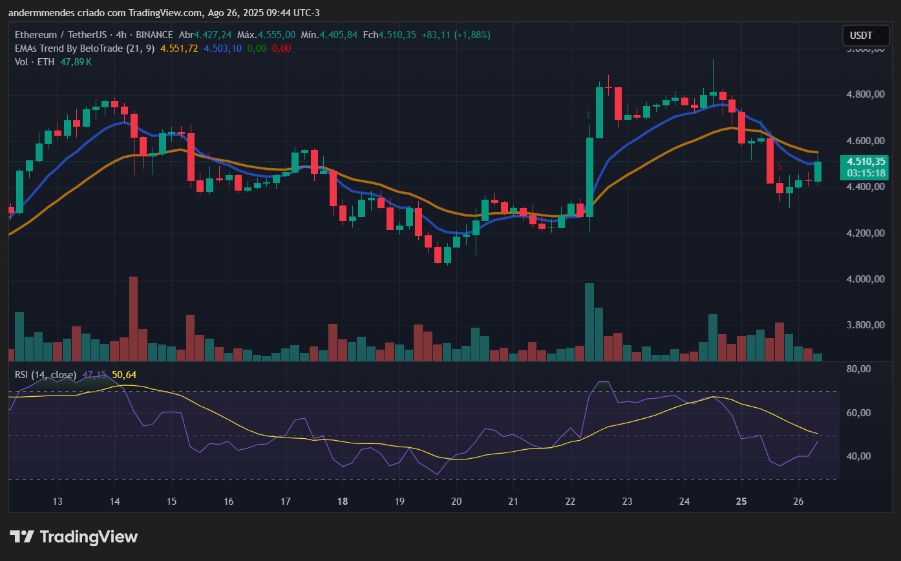
Task: Open the USDT currency selector
Action: [861, 35]
